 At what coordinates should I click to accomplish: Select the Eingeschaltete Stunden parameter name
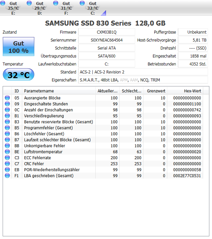(46, 104)
